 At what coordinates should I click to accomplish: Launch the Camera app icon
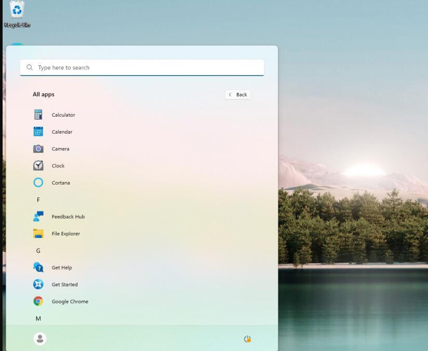coord(38,149)
